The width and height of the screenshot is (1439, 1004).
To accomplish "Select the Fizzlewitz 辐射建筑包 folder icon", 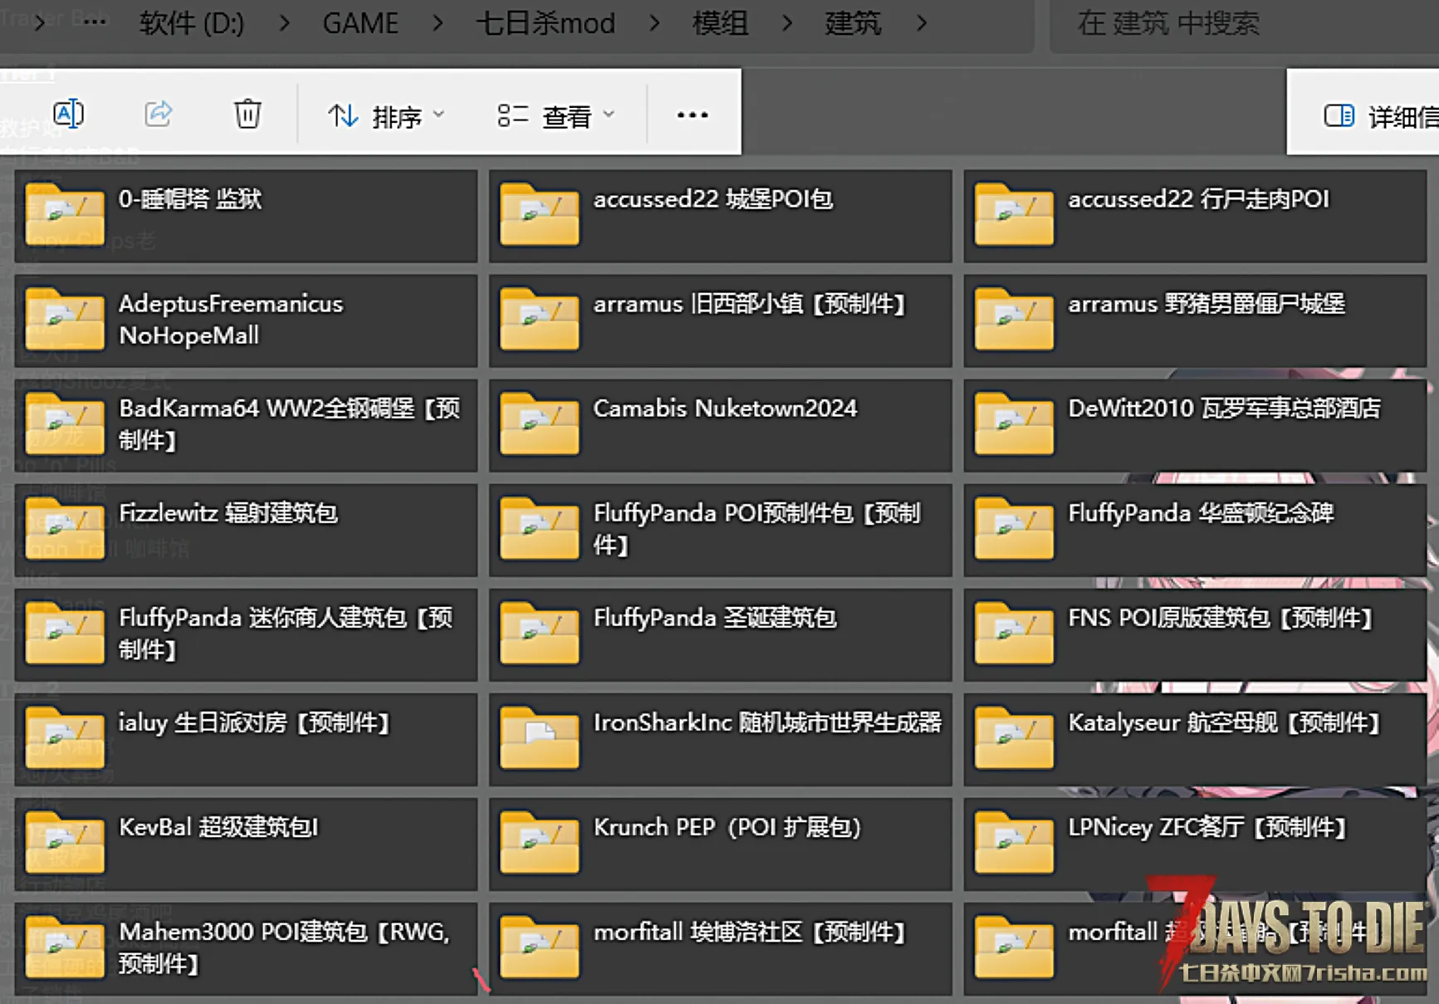I will coord(65,528).
